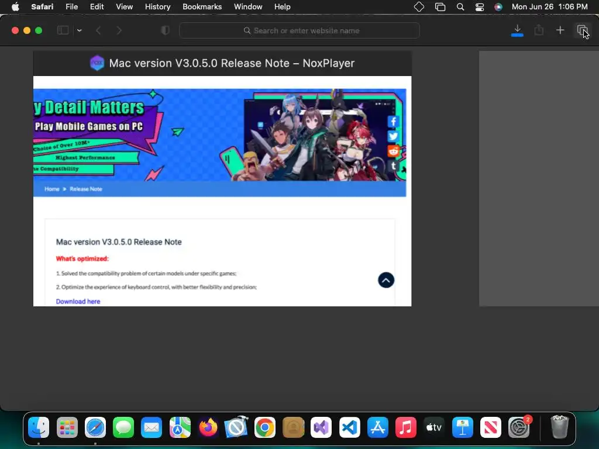Open the Help menu
The image size is (599, 449).
point(283,7)
